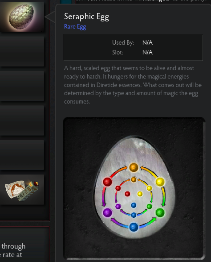The image size is (211, 262).
Task: Click the innermost yellow essence dot
Action: click(140, 194)
